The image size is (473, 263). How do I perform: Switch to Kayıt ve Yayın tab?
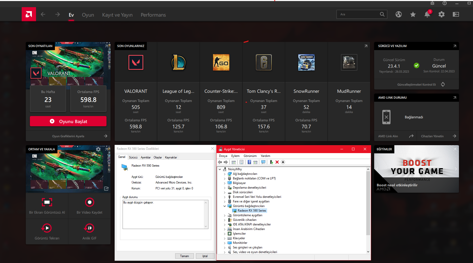(117, 15)
